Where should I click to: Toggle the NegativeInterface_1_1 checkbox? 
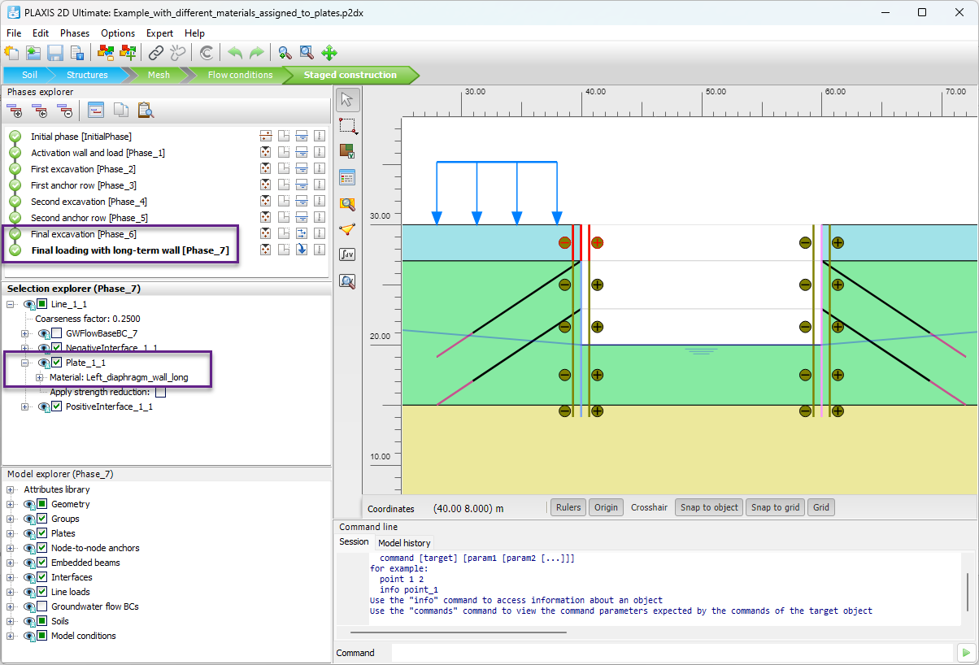(x=57, y=348)
